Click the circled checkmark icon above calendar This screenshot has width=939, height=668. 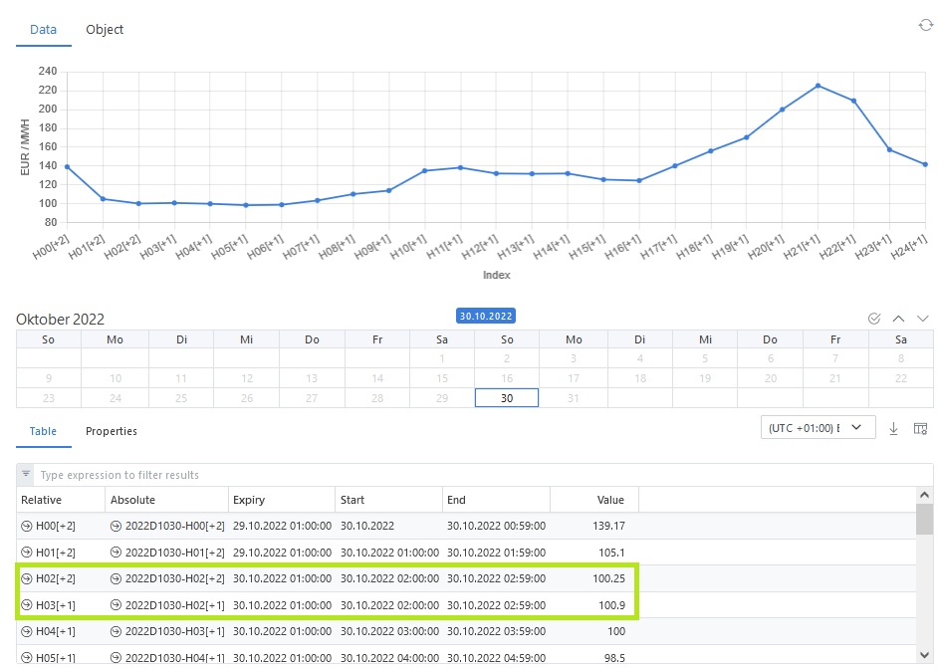[x=874, y=319]
